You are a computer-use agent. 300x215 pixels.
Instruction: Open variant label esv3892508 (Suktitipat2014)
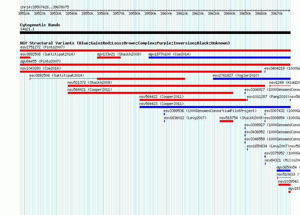tap(48, 54)
